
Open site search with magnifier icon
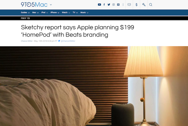point(151,5)
